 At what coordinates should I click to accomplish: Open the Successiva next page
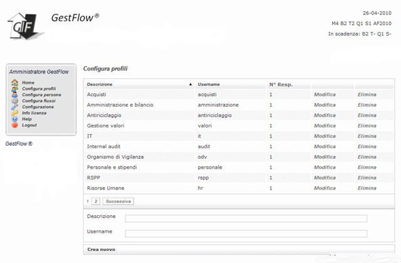tap(118, 201)
